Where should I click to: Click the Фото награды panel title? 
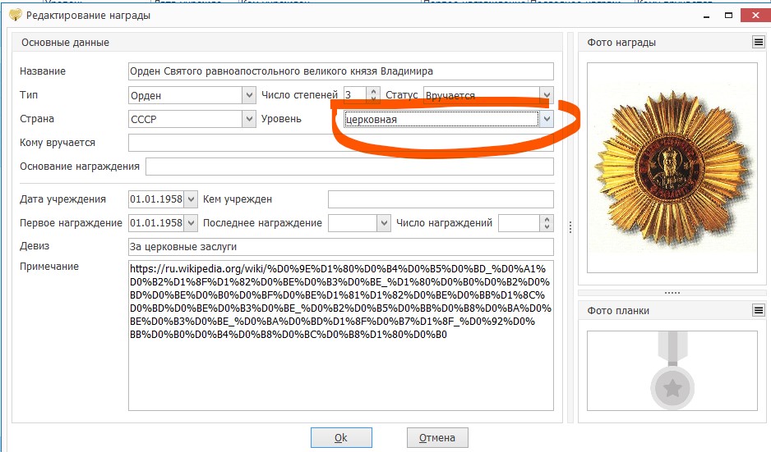621,42
